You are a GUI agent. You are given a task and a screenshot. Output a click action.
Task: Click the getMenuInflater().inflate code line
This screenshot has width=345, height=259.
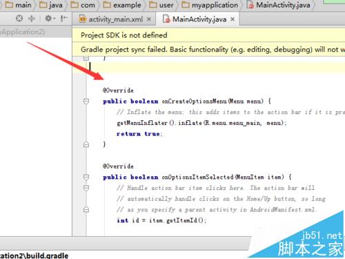click(x=201, y=123)
